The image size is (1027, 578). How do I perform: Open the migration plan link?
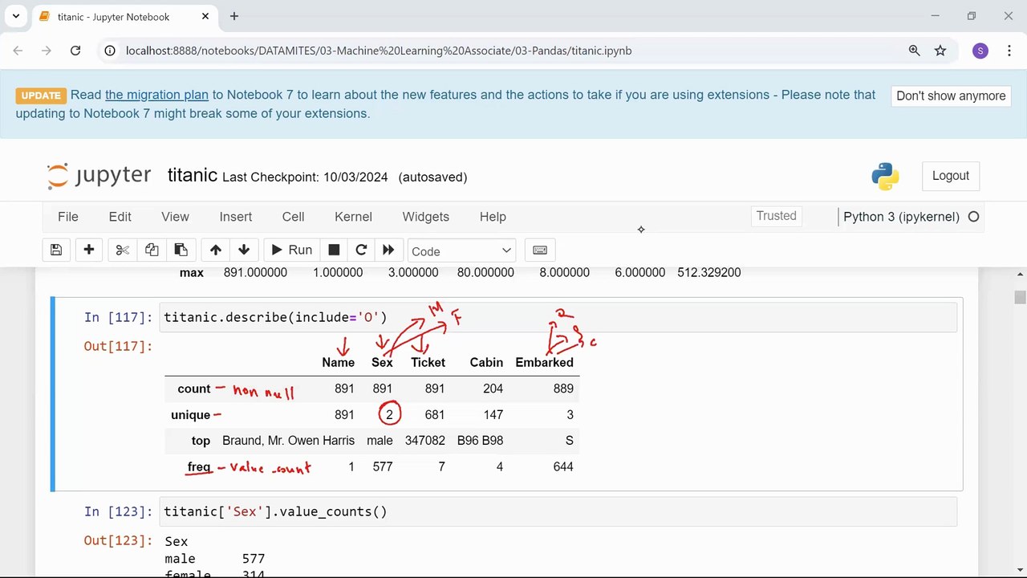coord(156,95)
